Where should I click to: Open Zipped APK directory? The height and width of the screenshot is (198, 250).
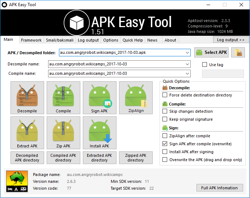point(136,158)
